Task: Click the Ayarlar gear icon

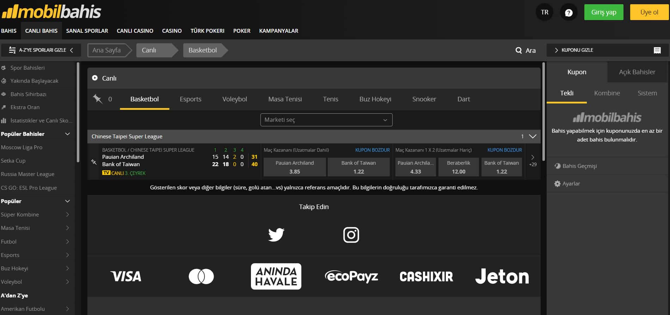Action: 557,183
